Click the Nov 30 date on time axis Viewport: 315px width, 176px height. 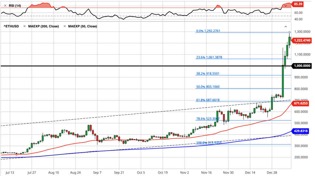[228, 173]
